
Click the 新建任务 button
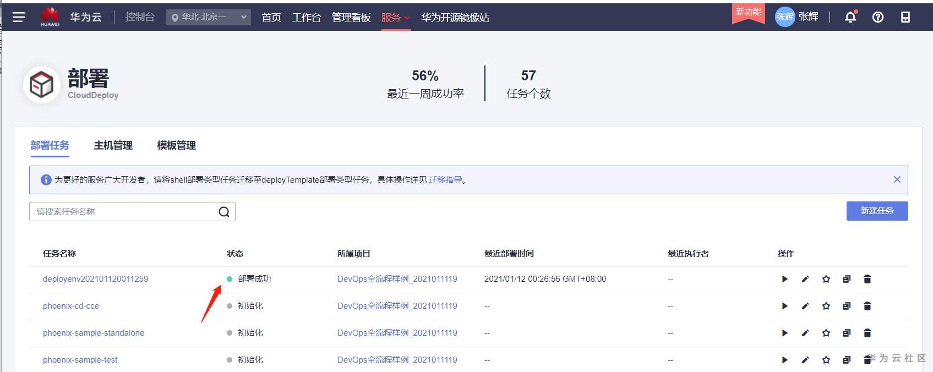pos(877,211)
